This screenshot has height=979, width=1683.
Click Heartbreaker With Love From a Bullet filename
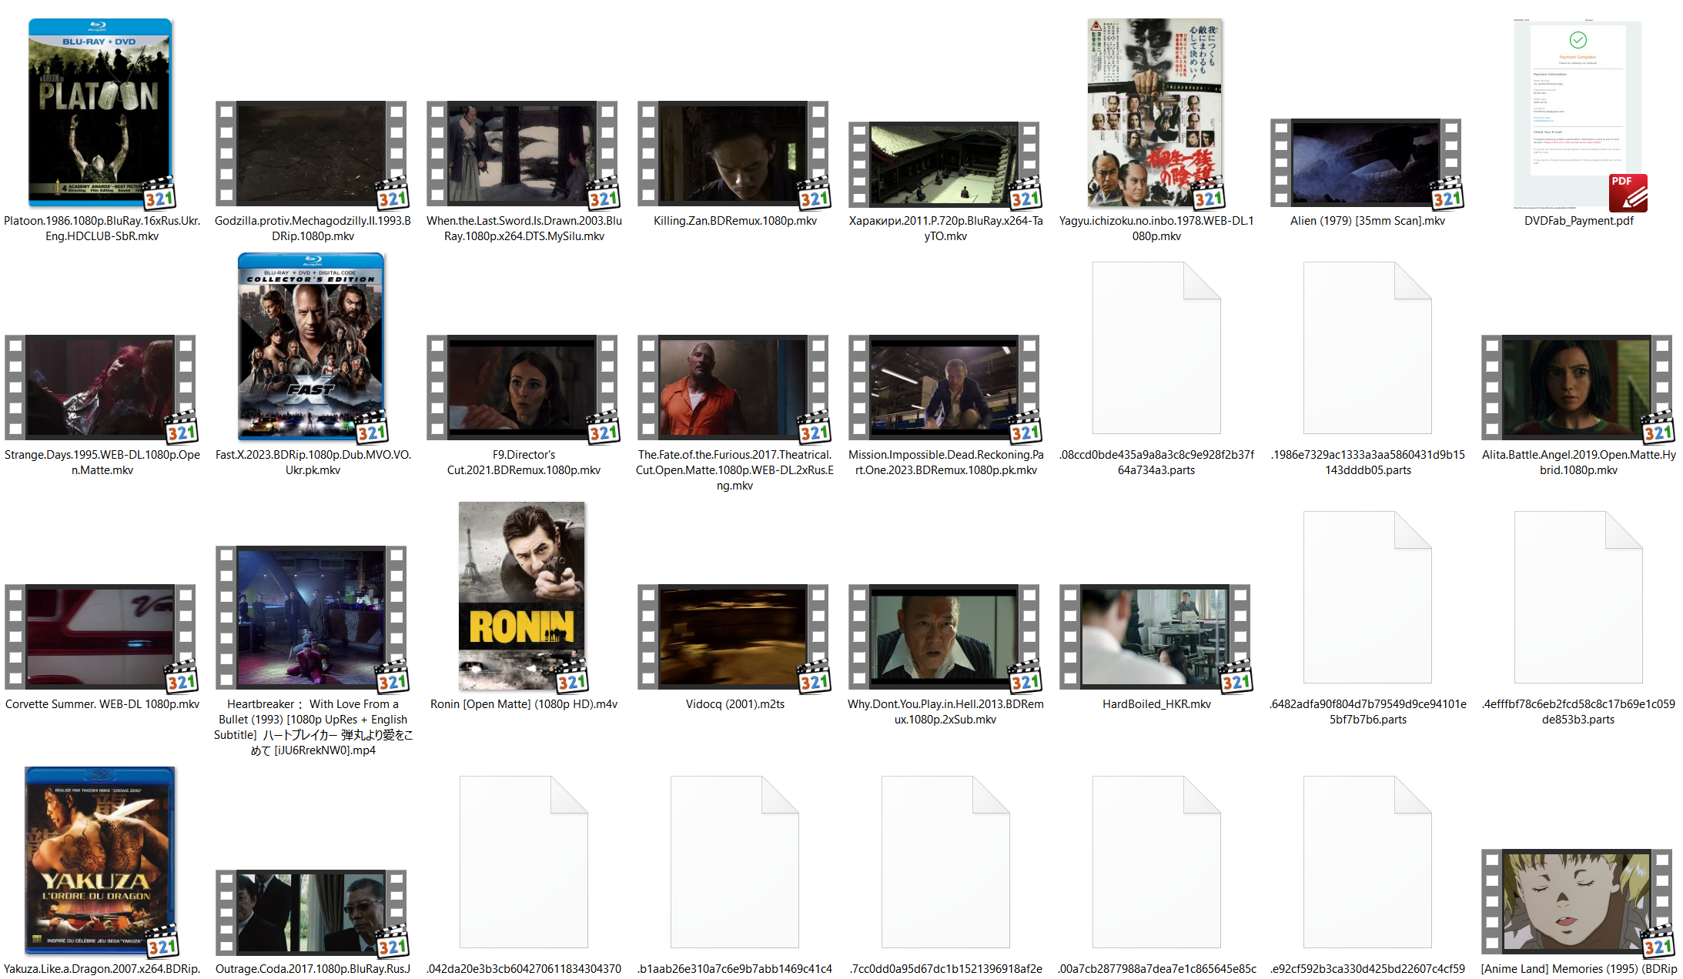click(x=313, y=727)
